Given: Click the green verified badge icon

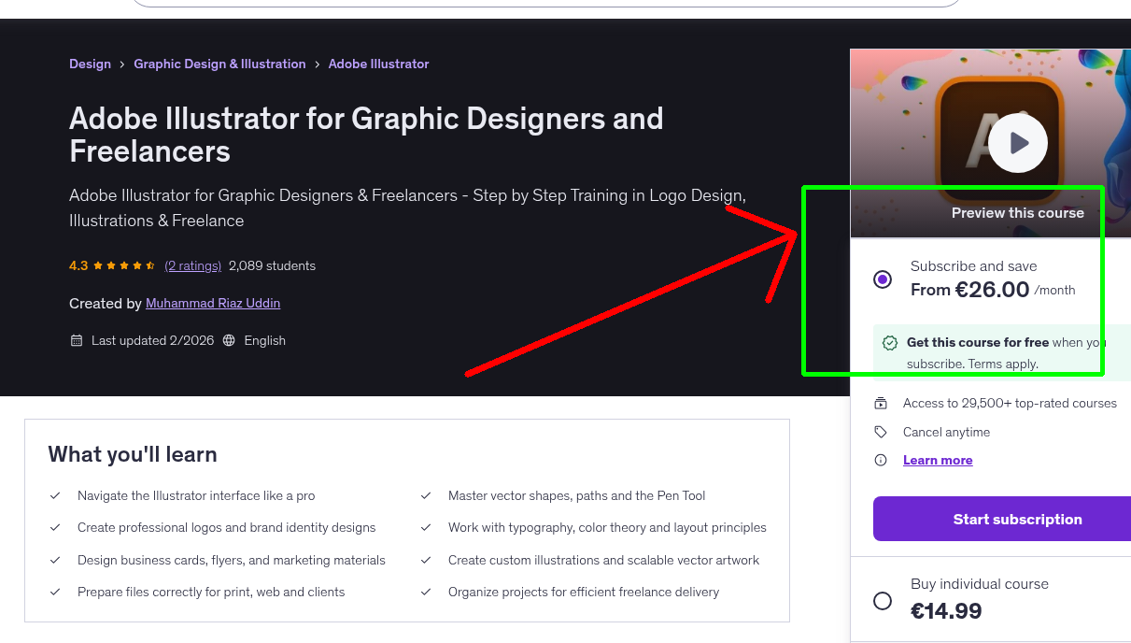Looking at the screenshot, I should (890, 343).
